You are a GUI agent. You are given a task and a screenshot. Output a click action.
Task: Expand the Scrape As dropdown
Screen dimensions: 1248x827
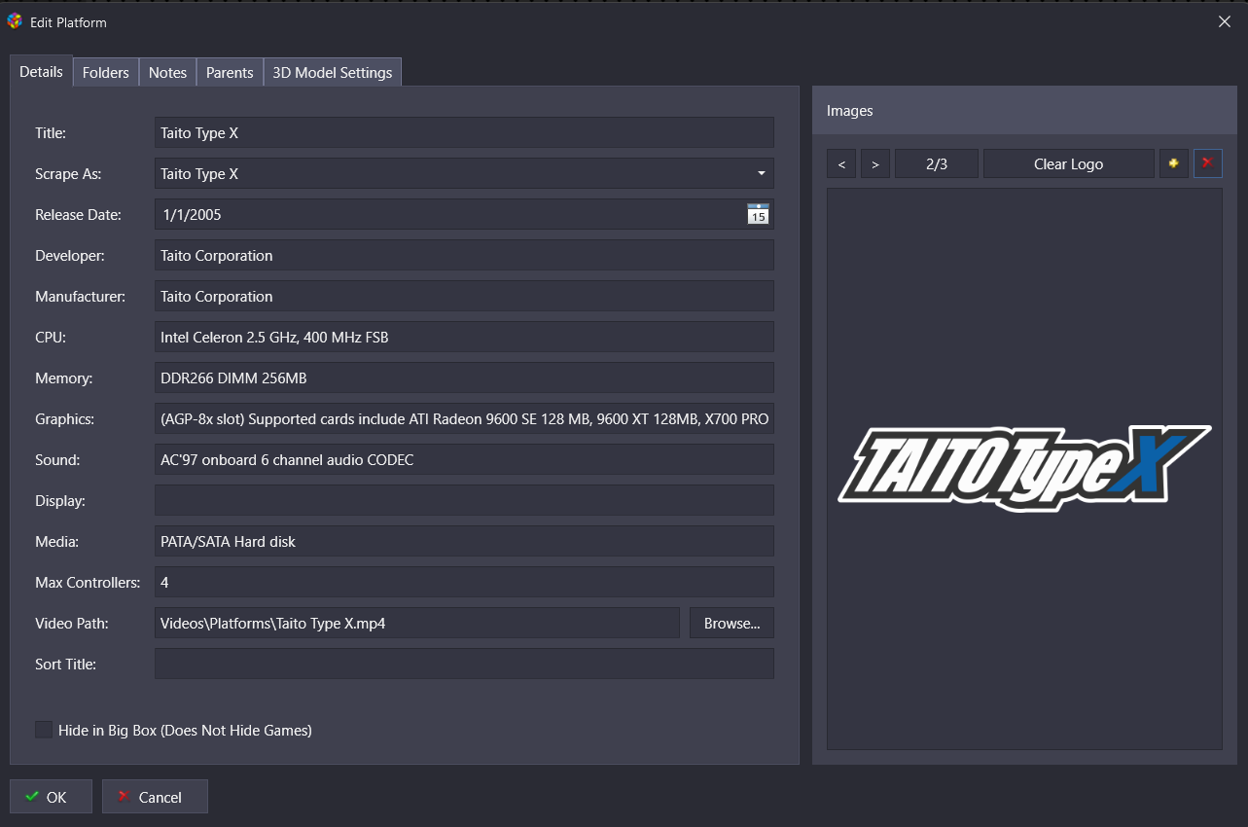(761, 174)
